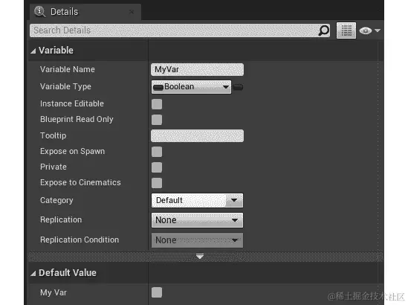408x305 pixels.
Task: Check the Blueprint Read Only box
Action: tap(157, 120)
